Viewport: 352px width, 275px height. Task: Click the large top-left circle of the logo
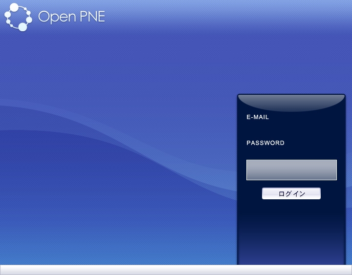(x=14, y=7)
